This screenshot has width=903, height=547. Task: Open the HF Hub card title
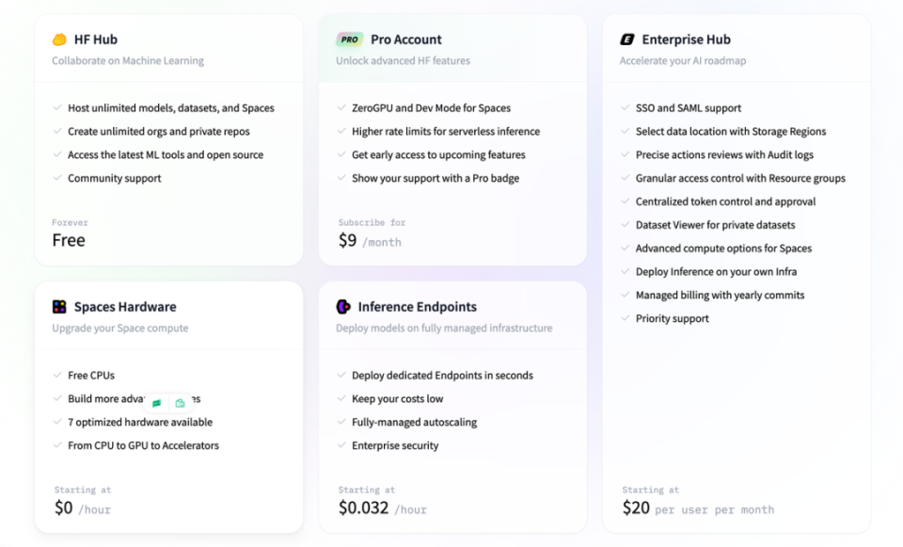[95, 40]
